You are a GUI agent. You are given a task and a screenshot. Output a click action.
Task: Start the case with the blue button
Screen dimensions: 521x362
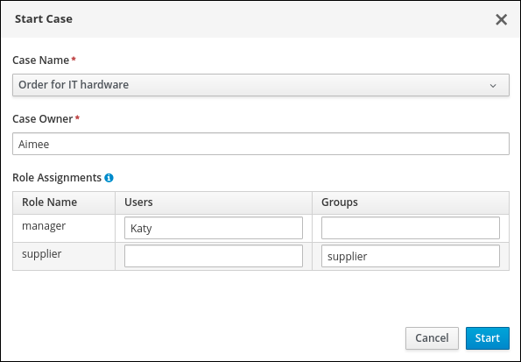[x=488, y=338]
